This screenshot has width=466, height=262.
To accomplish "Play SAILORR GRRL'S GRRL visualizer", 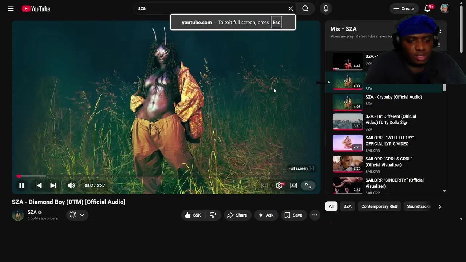I will (389, 162).
